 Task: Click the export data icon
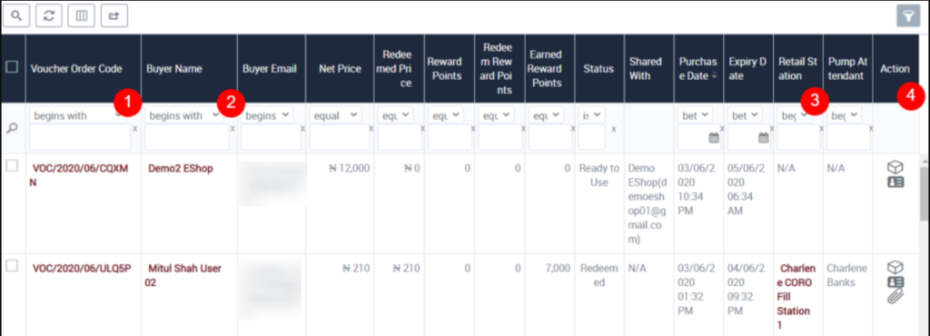pos(114,16)
